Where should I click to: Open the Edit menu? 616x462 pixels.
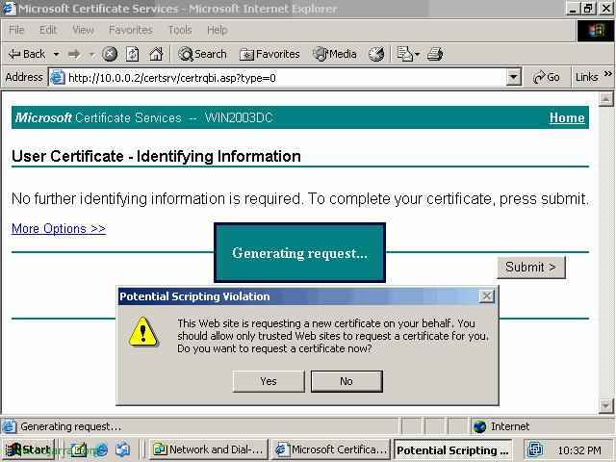[x=48, y=30]
